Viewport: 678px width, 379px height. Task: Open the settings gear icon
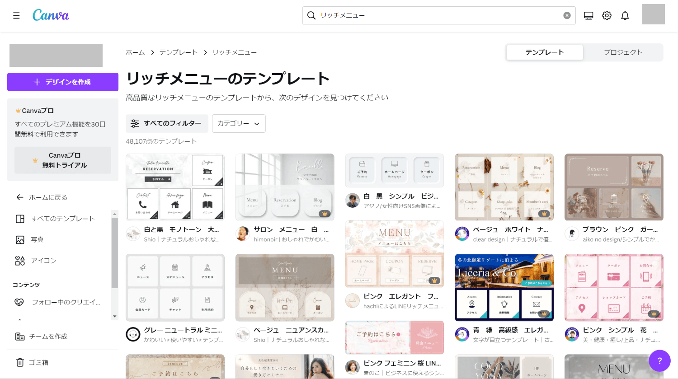coord(607,16)
